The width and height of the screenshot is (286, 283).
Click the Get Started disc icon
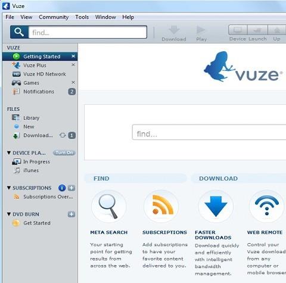(x=16, y=223)
